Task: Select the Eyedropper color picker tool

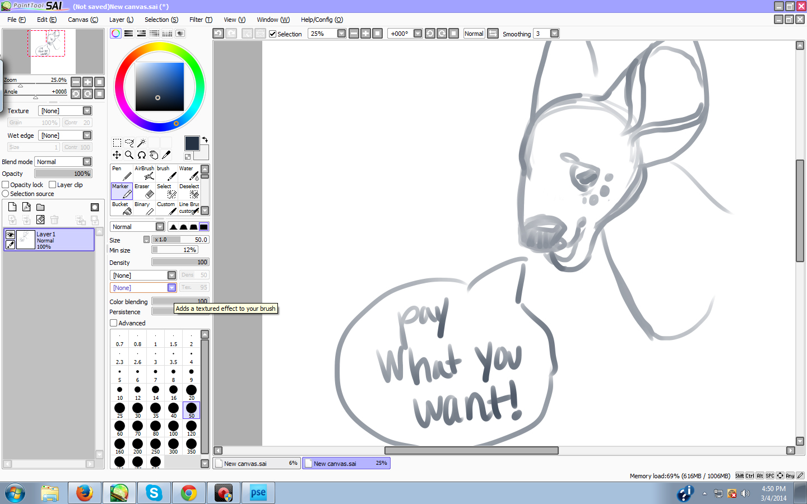Action: coord(166,155)
